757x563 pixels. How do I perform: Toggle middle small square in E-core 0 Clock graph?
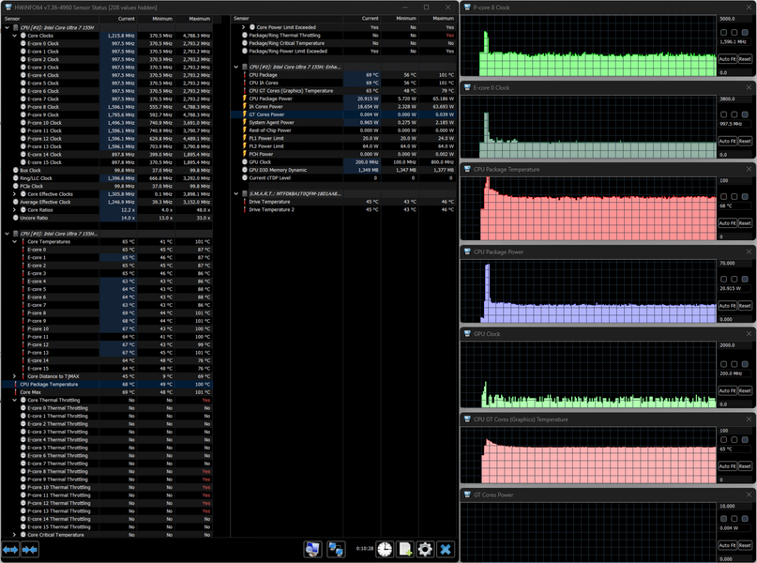[734, 114]
